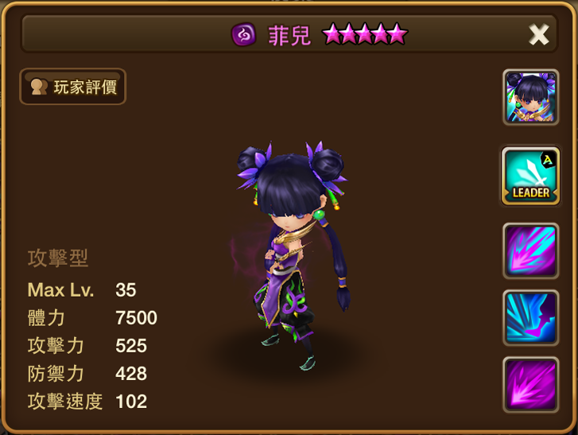Screen dimensions: 578x435
Task: Click the A badge on leader icon
Action: [x=548, y=160]
